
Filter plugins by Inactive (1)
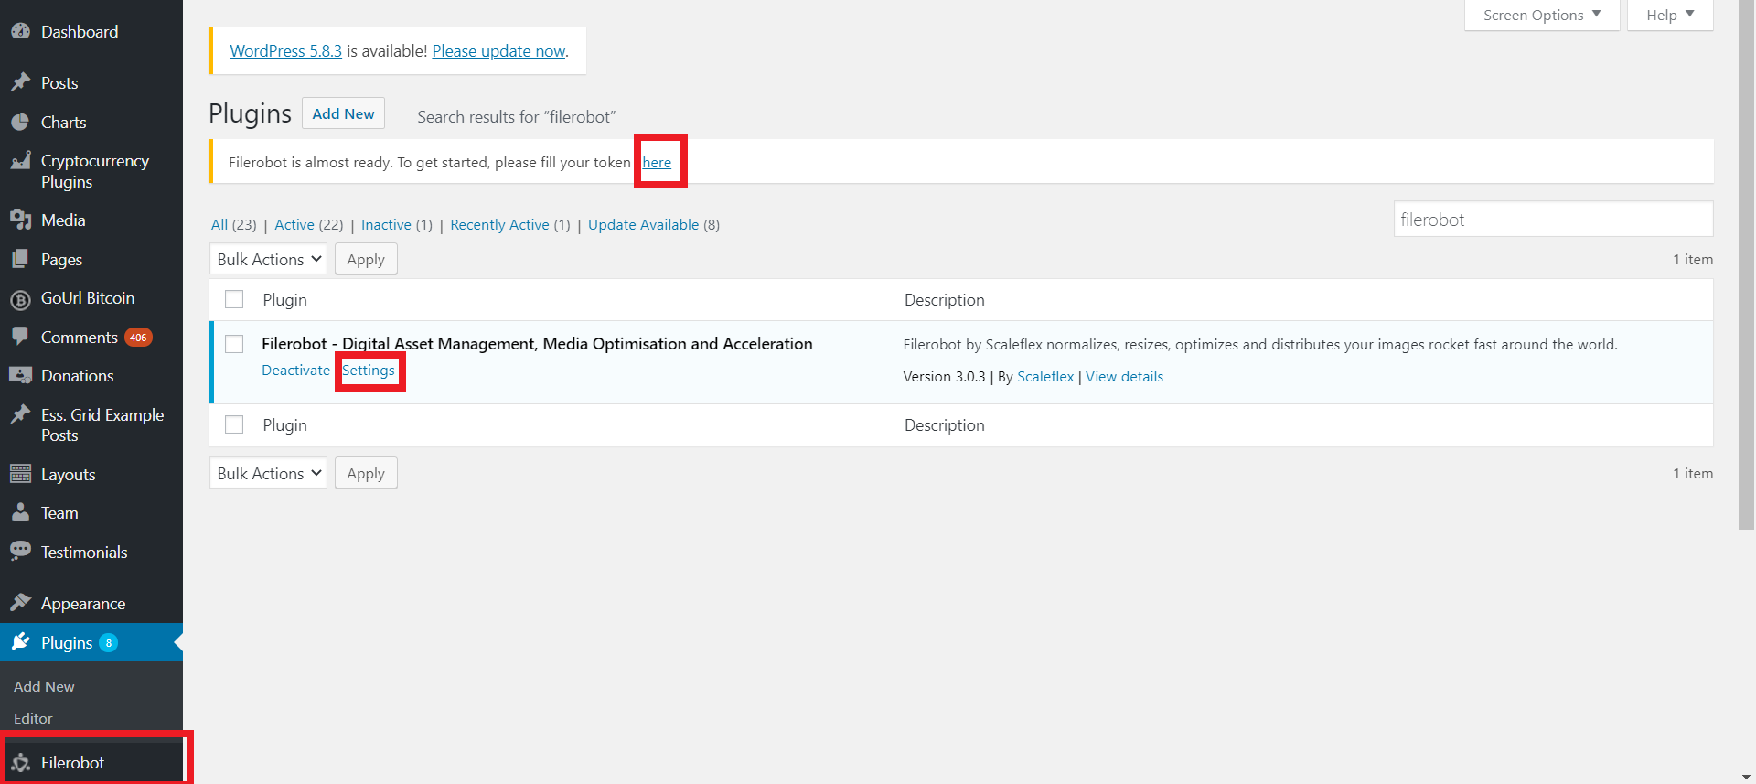[397, 224]
